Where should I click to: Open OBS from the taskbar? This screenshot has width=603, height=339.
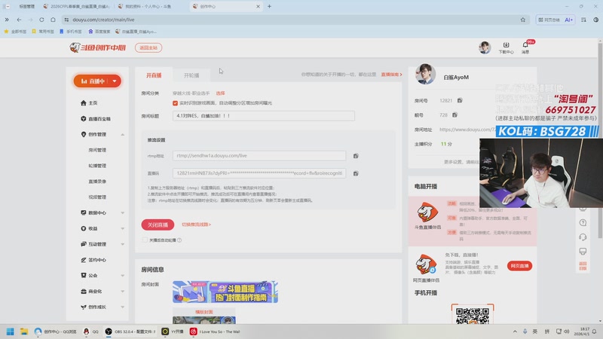[130, 331]
